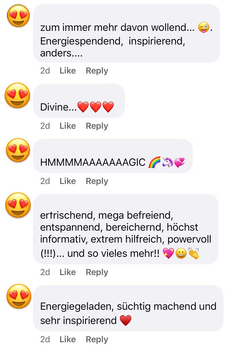This screenshot has width=236, height=348.
Task: Click the clapping hands emoji after "vieles mehr!!"
Action: coord(194,253)
